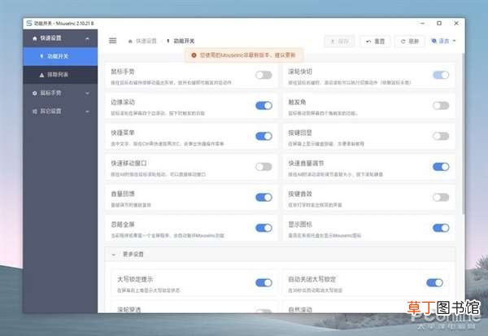Screen dimensions: 488x336
Task: Switch on the 按键回显 toggle
Action: pyautogui.click(x=441, y=136)
